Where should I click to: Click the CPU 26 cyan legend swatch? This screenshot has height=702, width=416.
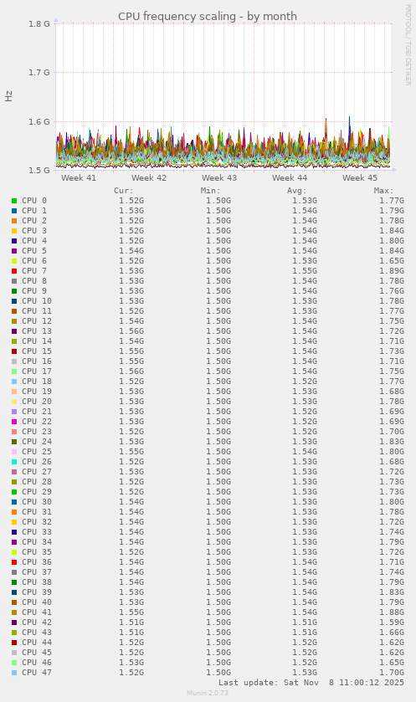point(14,462)
